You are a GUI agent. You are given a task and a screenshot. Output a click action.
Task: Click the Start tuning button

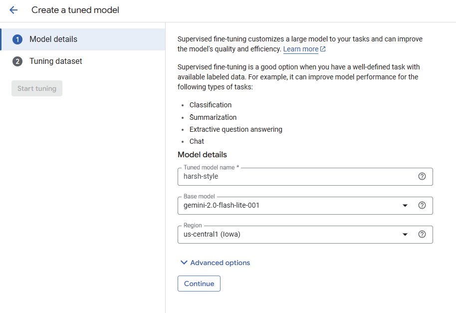(37, 88)
